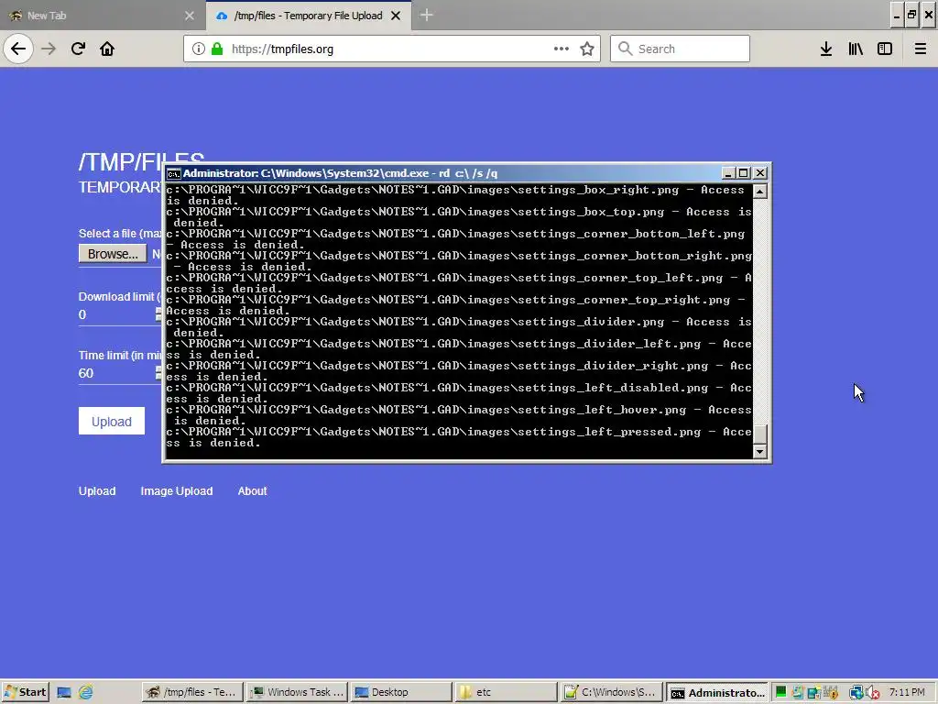Open the Image Upload link
This screenshot has height=704, width=938.
coord(177,491)
